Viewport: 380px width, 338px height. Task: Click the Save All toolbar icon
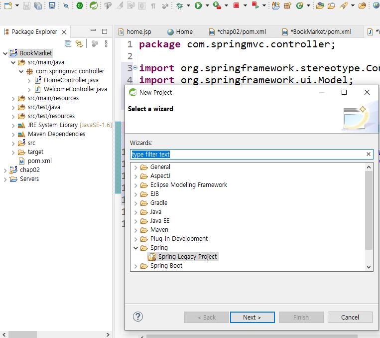pyautogui.click(x=38, y=5)
